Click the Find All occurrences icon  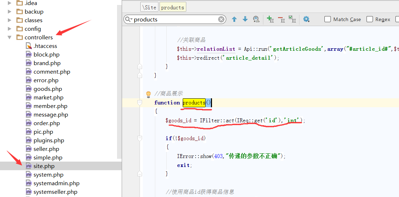point(256,19)
